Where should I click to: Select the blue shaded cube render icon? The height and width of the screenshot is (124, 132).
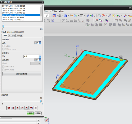(x=65, y=16)
